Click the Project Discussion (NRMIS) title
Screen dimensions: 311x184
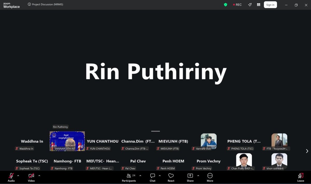click(47, 4)
